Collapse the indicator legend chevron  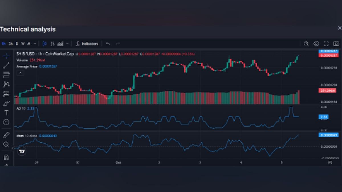click(x=20, y=73)
